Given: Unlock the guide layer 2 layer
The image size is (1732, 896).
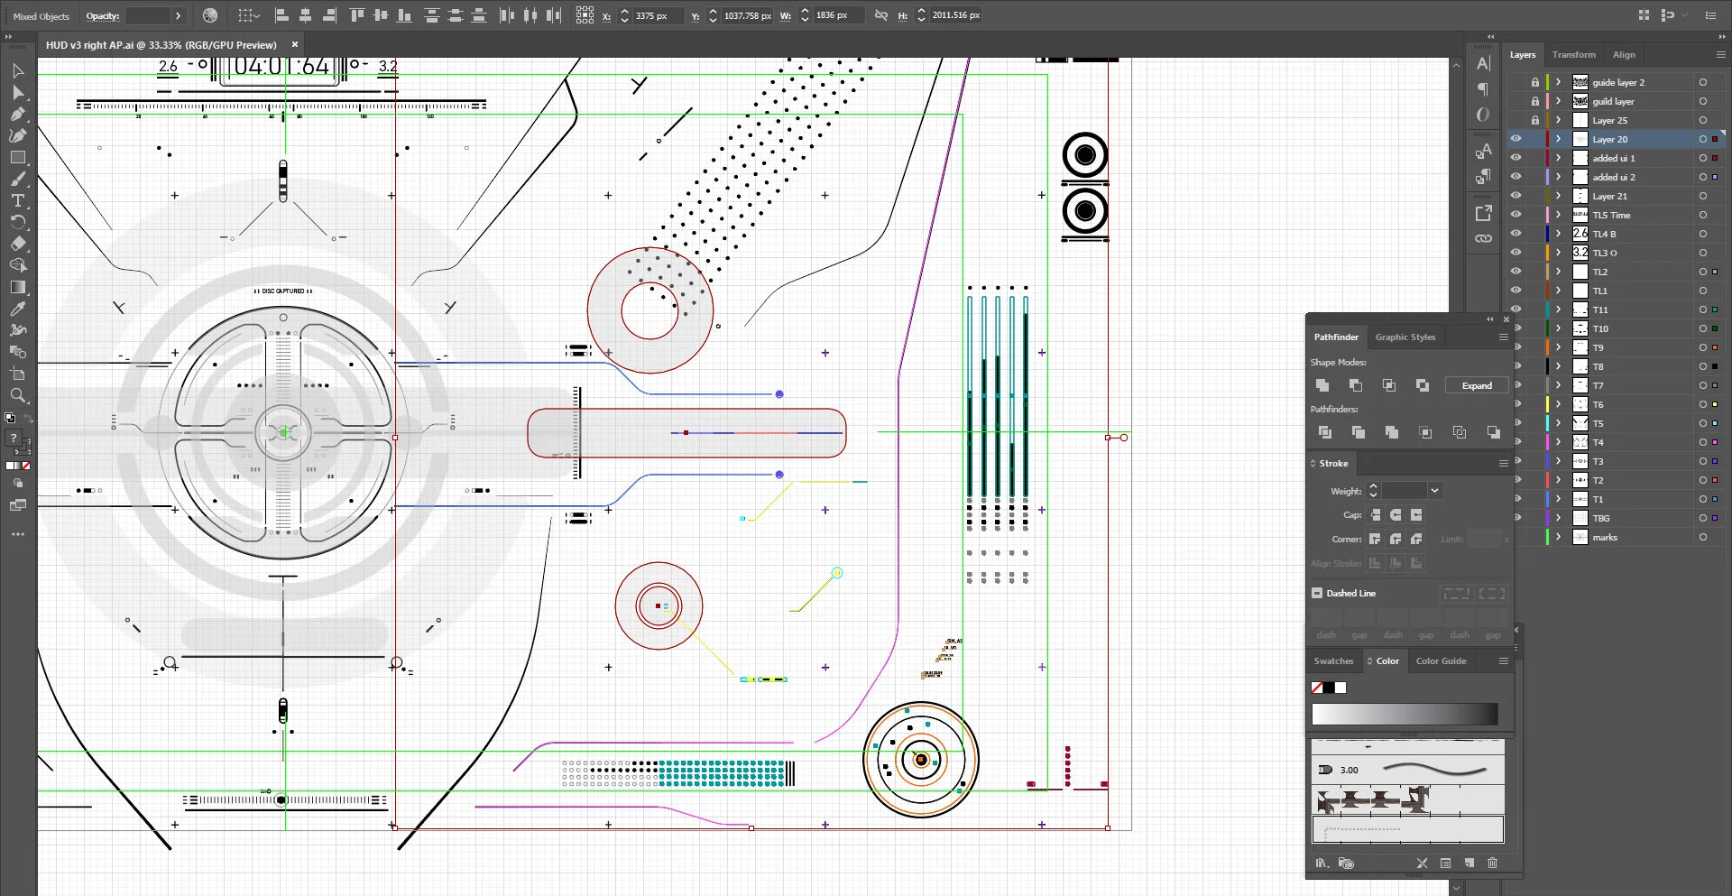Looking at the screenshot, I should coord(1534,82).
